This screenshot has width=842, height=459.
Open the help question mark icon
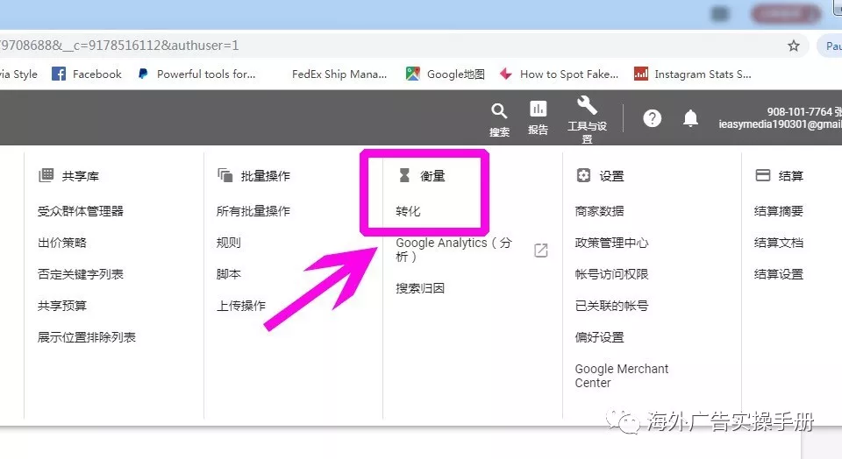click(652, 118)
